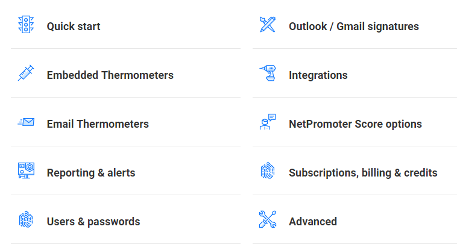Viewport: 457px width, 247px height.
Task: Click the power drill Integrations icon
Action: tap(268, 73)
